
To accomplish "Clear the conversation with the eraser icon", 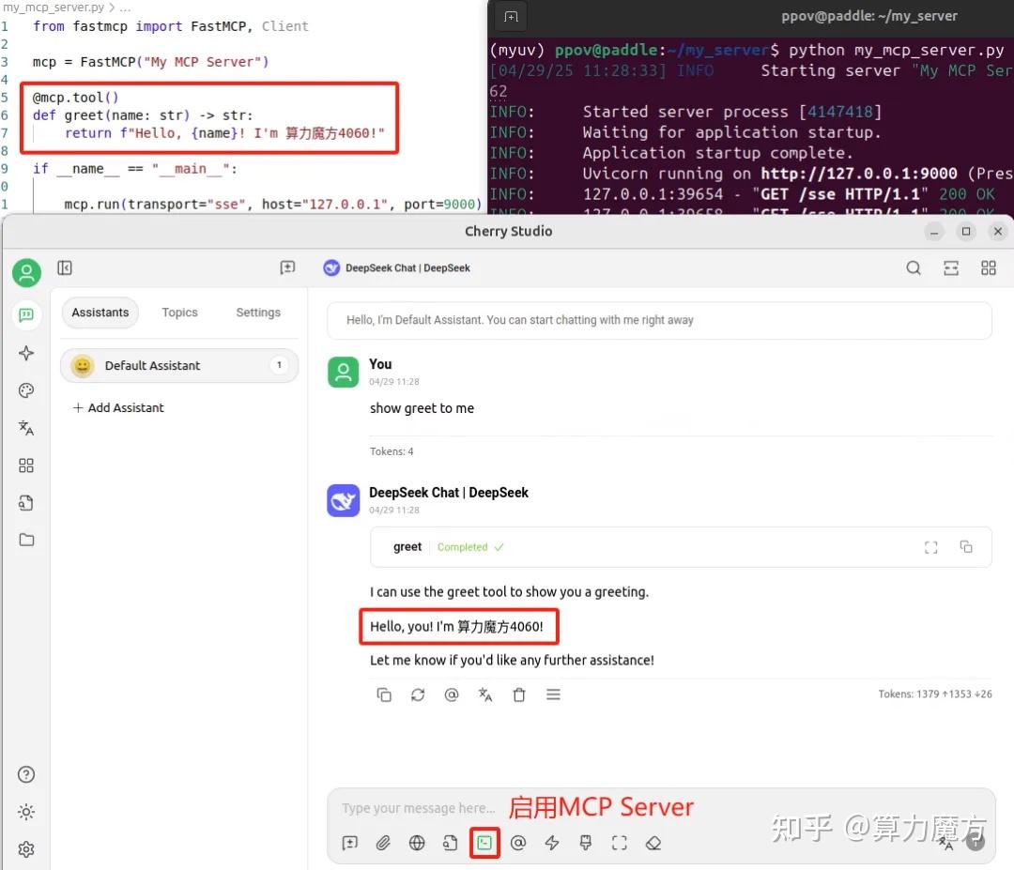I will pyautogui.click(x=653, y=842).
